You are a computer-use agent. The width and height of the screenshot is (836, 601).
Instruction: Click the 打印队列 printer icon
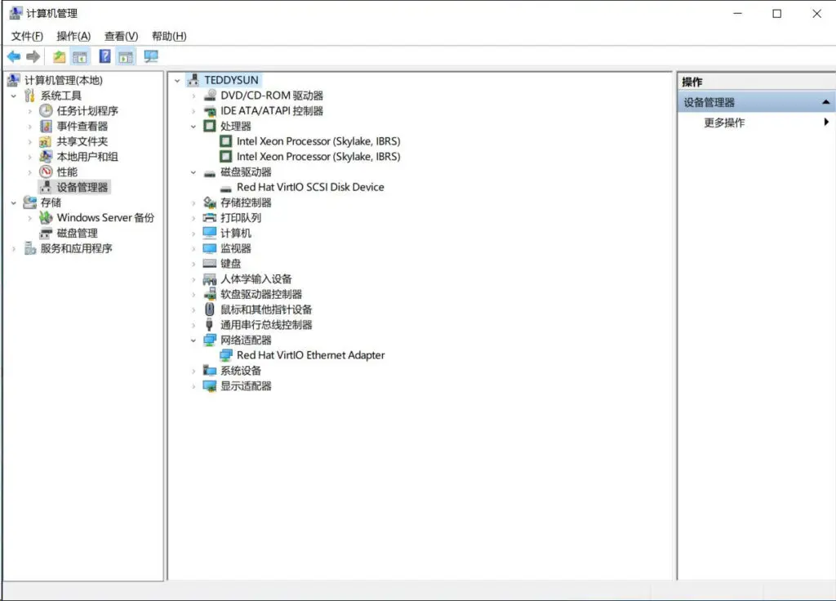[x=210, y=217]
